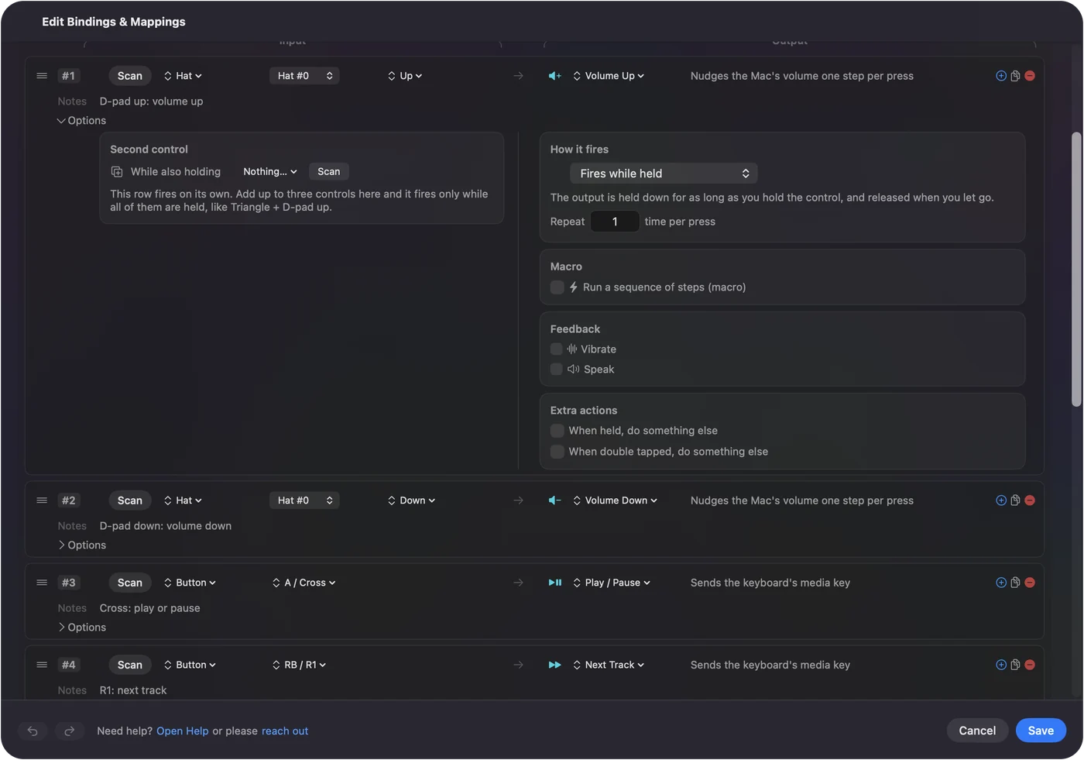Click the note text 'D-pad up: volume up'
The image size is (1084, 760).
tap(152, 101)
